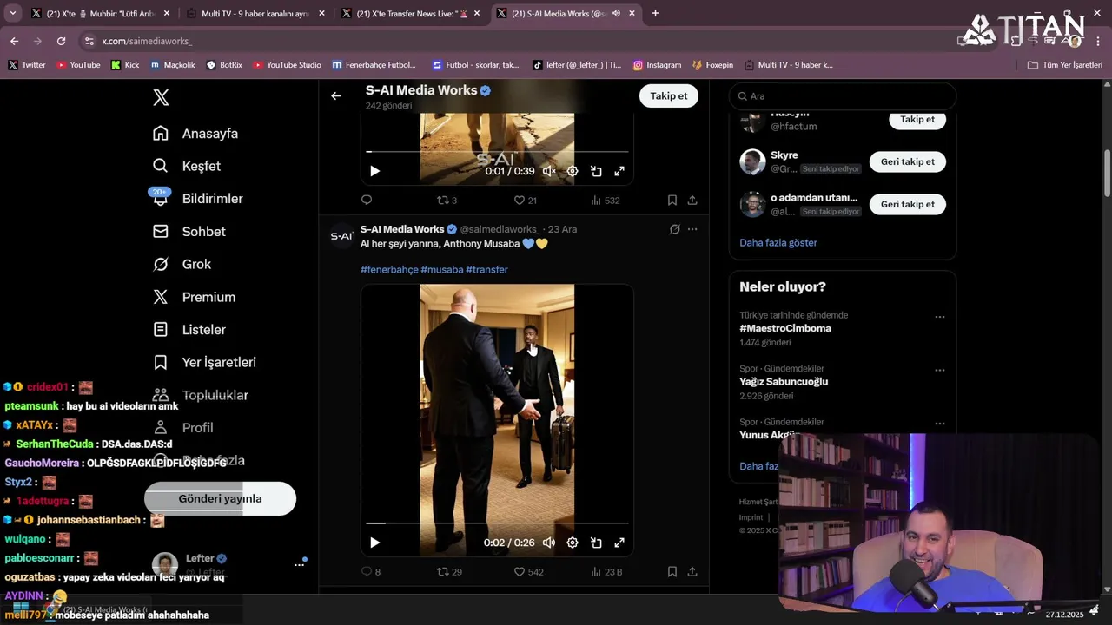Open more options for Yağız Sabuncuoğlu trend
This screenshot has width=1112, height=625.
[939, 370]
